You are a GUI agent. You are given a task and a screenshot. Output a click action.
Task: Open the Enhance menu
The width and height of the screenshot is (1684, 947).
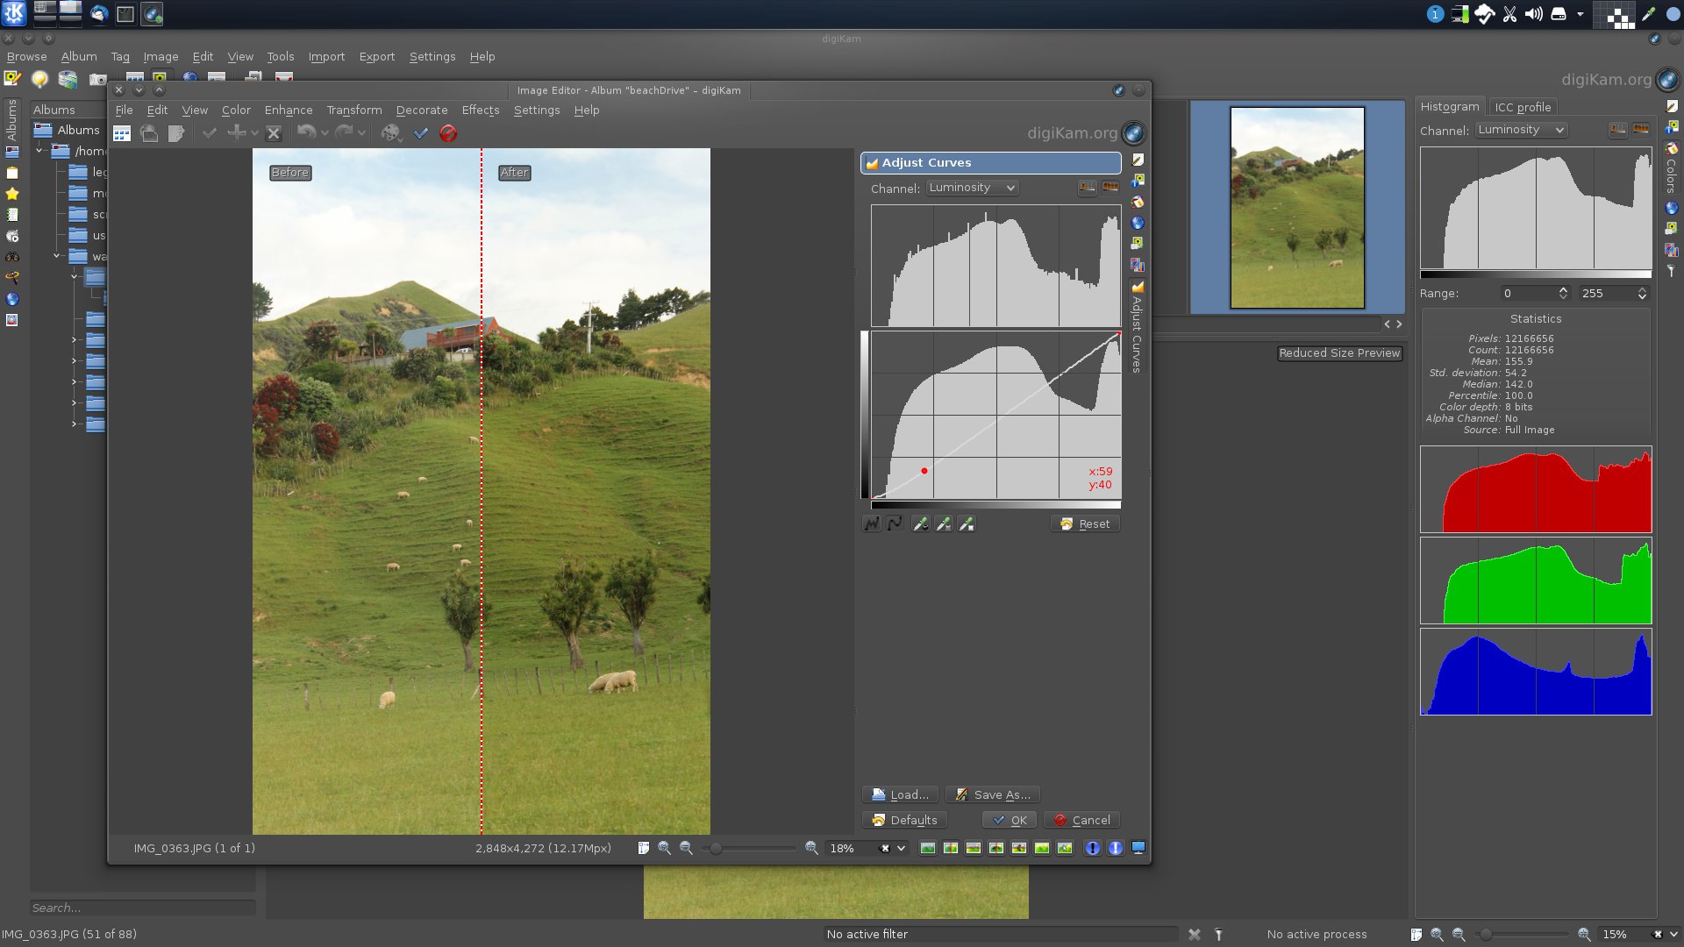(x=288, y=110)
